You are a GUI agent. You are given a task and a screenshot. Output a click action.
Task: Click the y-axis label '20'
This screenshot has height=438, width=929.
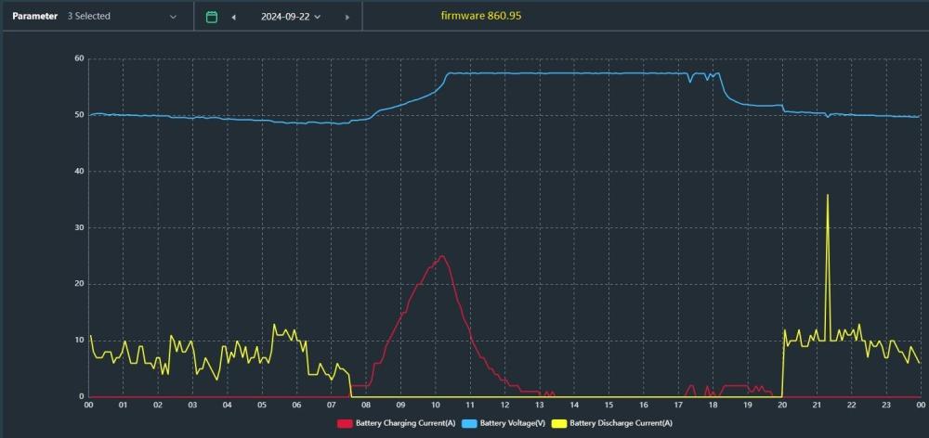click(x=79, y=284)
